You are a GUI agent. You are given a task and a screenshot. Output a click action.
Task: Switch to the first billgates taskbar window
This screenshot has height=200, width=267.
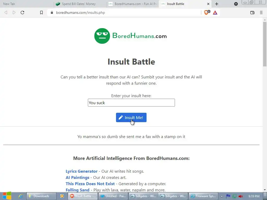click(x=143, y=196)
